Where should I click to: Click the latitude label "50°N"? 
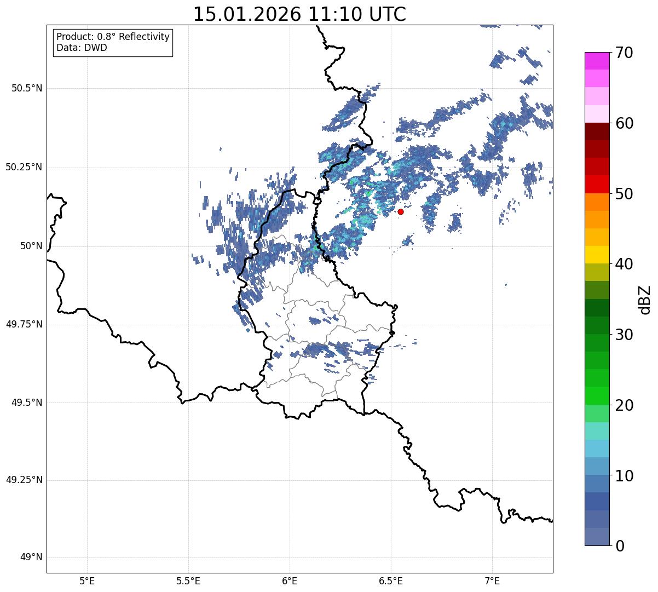pyautogui.click(x=31, y=246)
